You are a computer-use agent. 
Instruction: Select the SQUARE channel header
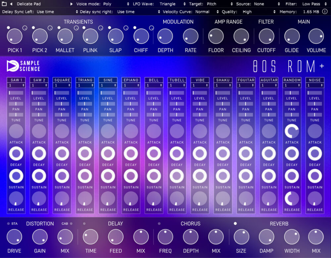[x=62, y=80]
